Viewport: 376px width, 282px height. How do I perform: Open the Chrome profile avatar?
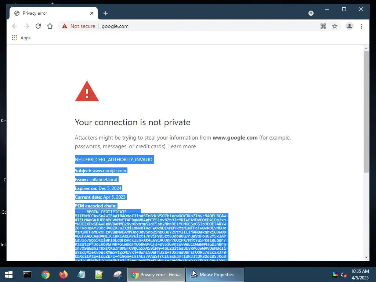pos(350,26)
